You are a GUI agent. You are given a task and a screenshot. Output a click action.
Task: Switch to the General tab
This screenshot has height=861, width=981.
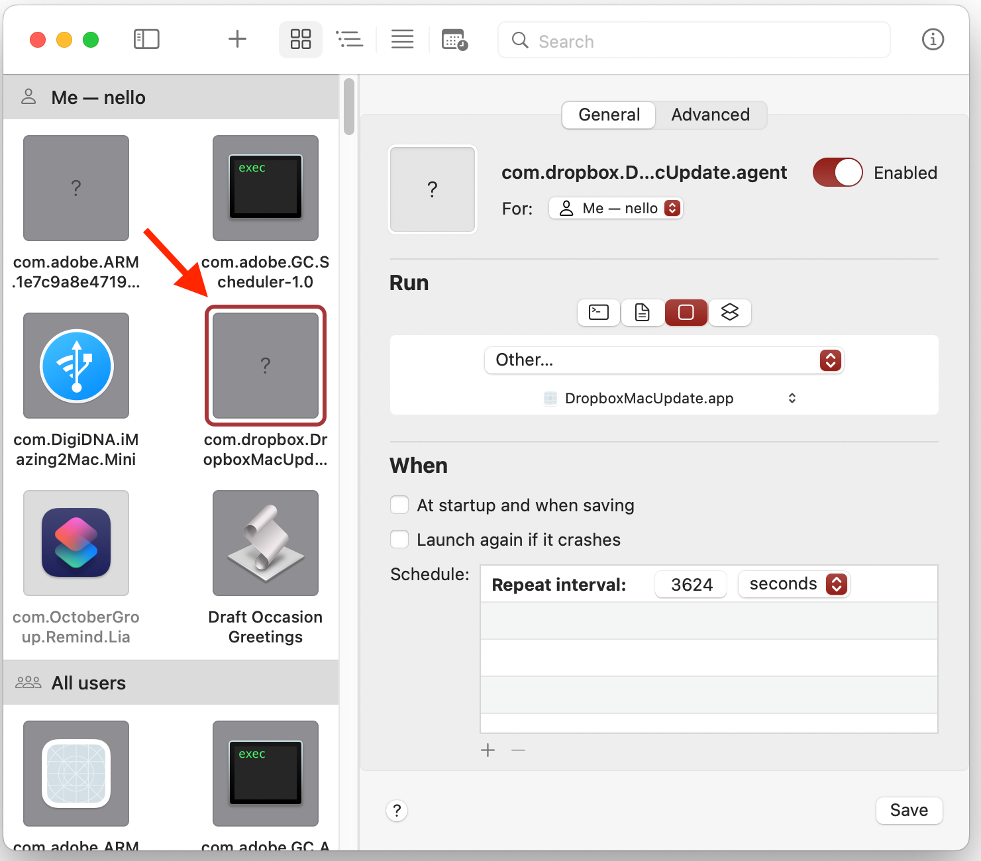609,115
